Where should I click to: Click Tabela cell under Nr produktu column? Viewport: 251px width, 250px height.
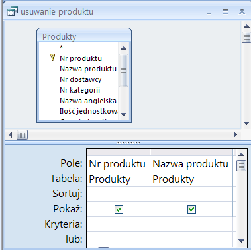click(x=119, y=179)
